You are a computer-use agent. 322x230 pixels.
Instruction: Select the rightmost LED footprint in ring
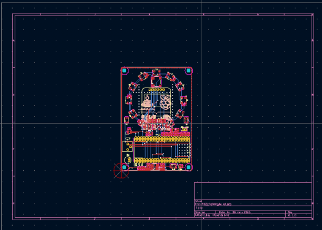184,100
